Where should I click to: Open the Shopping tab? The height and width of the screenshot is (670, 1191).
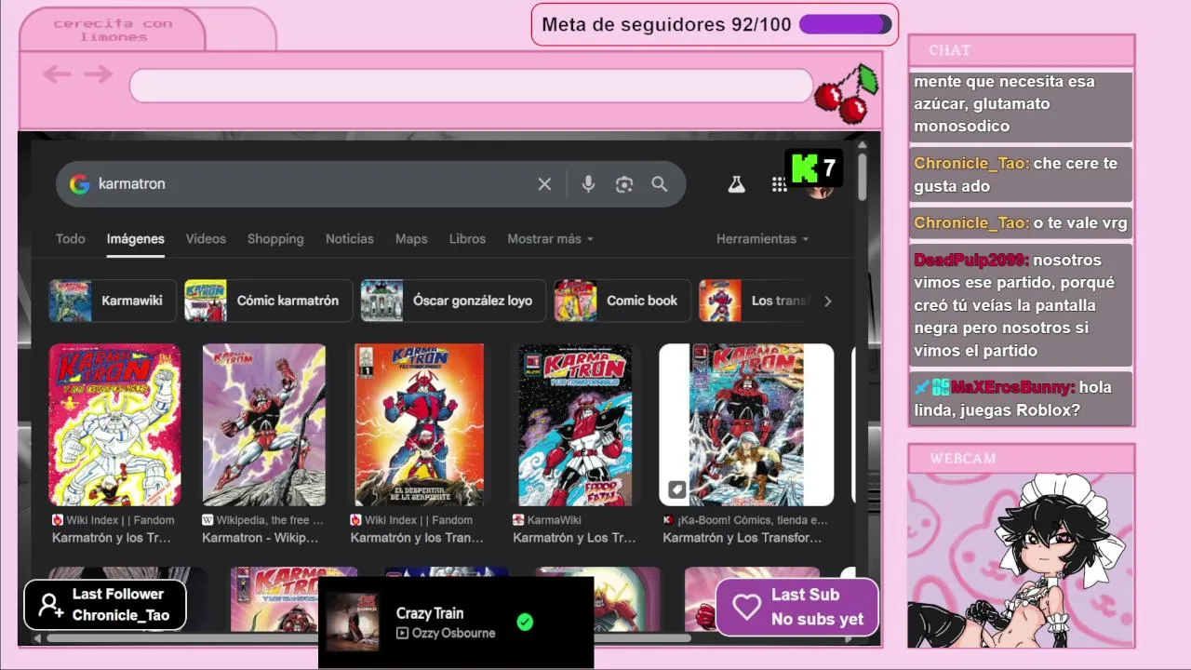275,239
